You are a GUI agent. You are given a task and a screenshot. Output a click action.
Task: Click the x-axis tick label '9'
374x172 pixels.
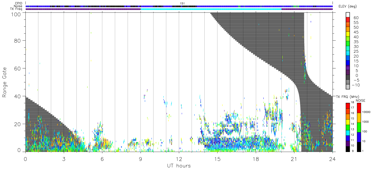pyautogui.click(x=140, y=159)
